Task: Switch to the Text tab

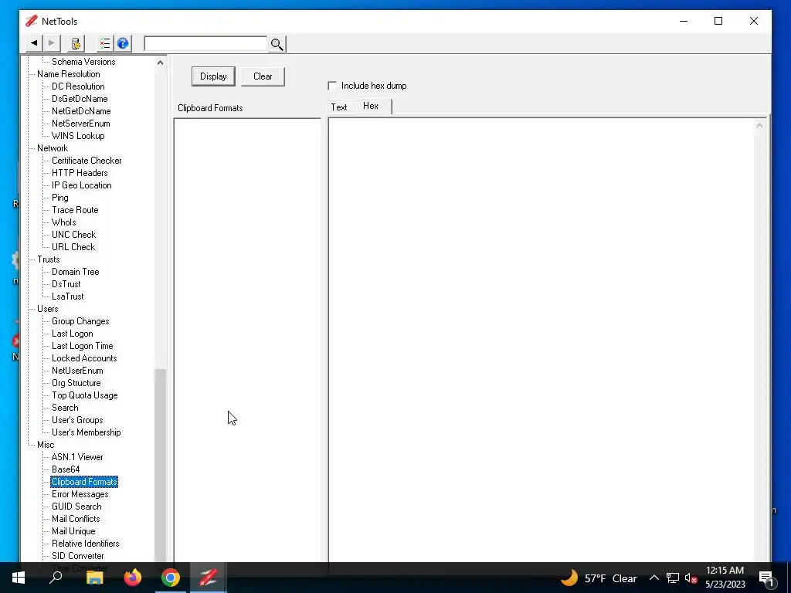Action: (x=339, y=107)
